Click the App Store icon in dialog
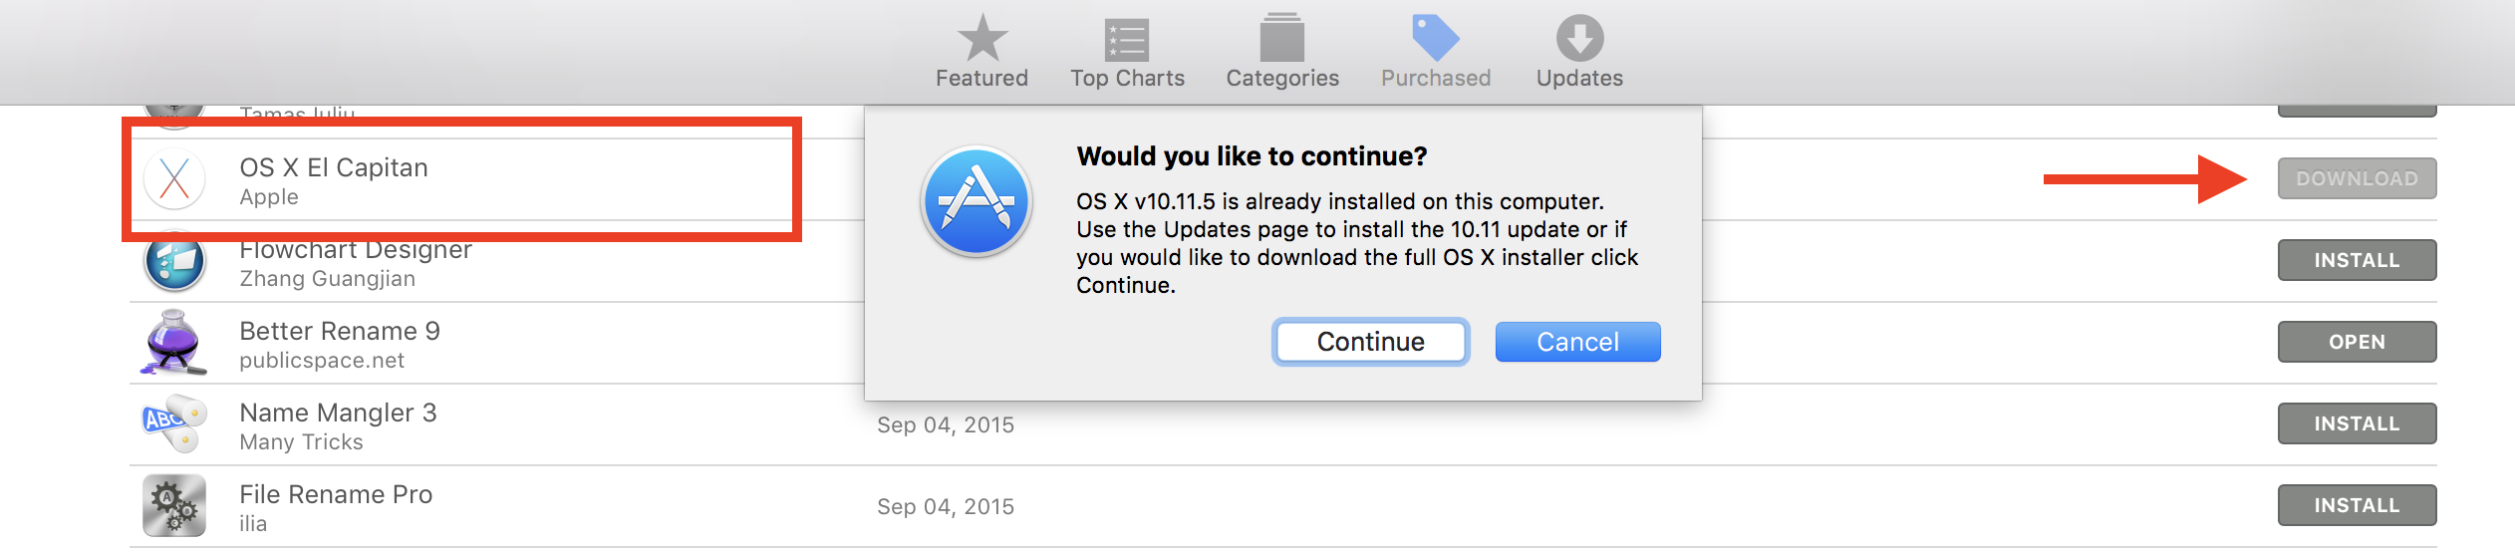2515x552 pixels. (977, 201)
